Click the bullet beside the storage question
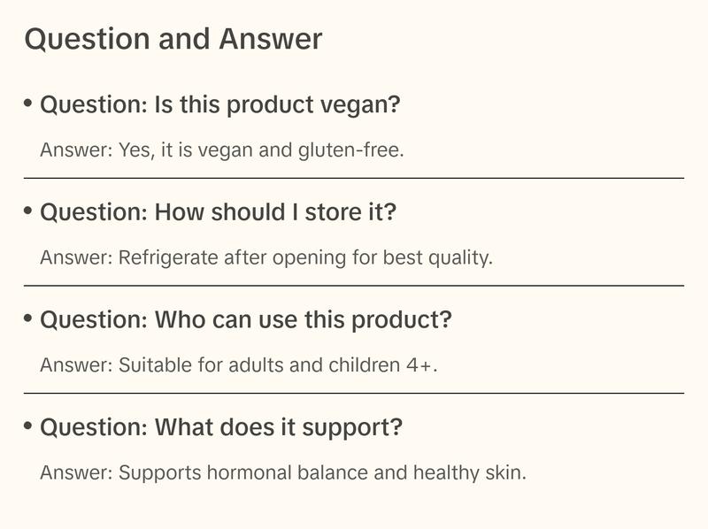This screenshot has height=529, width=708. click(28, 211)
